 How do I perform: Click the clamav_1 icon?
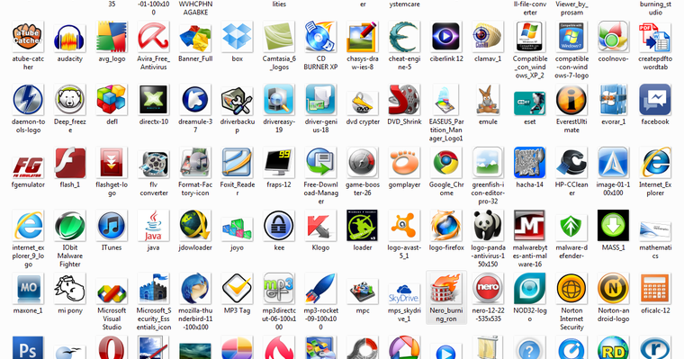[x=488, y=37]
